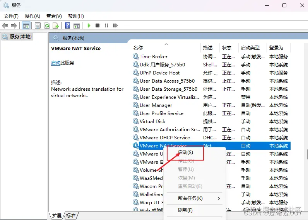This screenshot has width=308, height=220.
Task: Click the 启动 link to start this service
Action: pyautogui.click(x=56, y=63)
